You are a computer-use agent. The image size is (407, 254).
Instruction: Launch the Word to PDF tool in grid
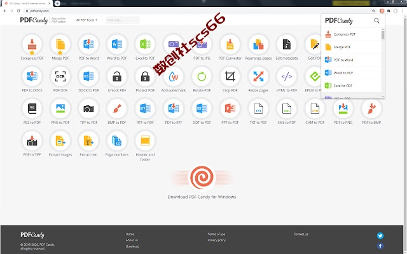(x=117, y=47)
